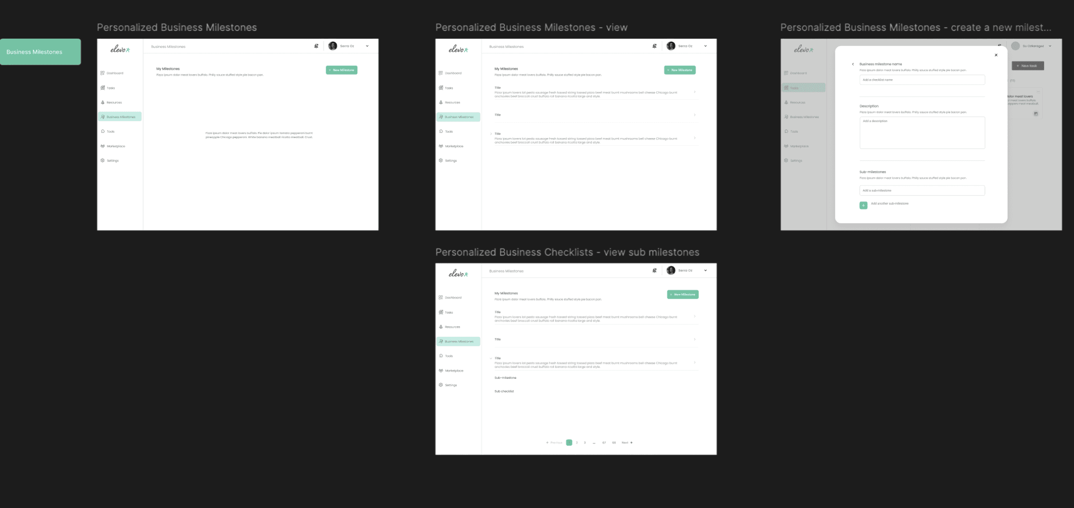1074x508 pixels.
Task: Click the Marketplace sidebar item in the empty-state frame
Action: tap(115, 146)
